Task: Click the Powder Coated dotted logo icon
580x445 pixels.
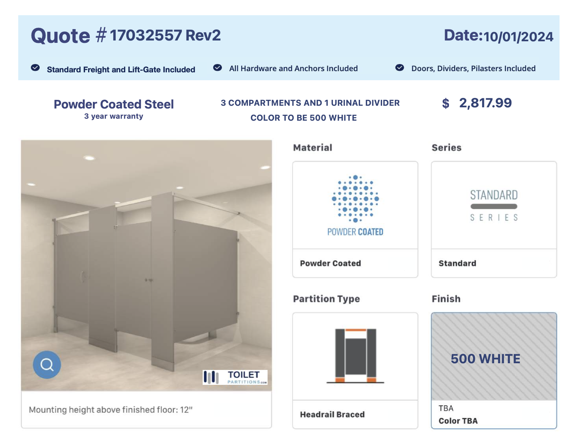Action: pyautogui.click(x=355, y=199)
